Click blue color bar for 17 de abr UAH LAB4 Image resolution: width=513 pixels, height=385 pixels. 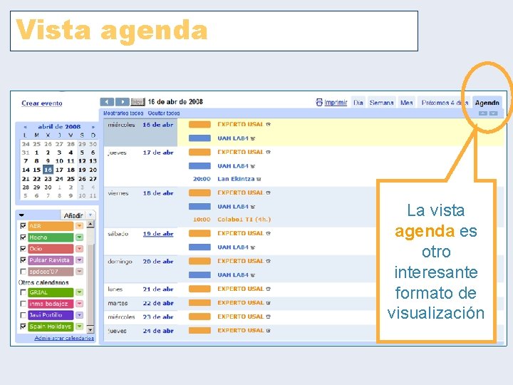199,166
